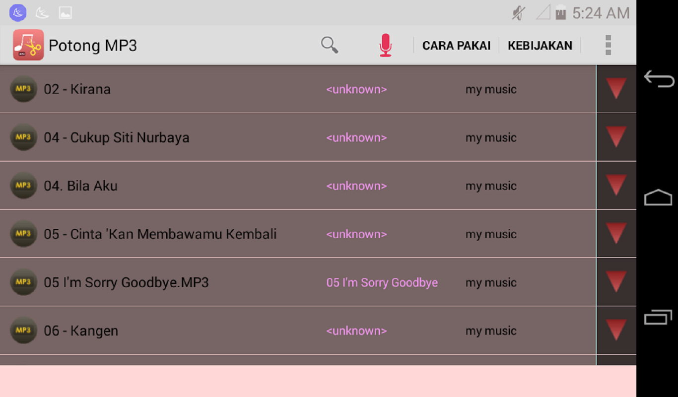The height and width of the screenshot is (397, 678).
Task: Tap the Potong MP3 app logo
Action: tap(28, 45)
